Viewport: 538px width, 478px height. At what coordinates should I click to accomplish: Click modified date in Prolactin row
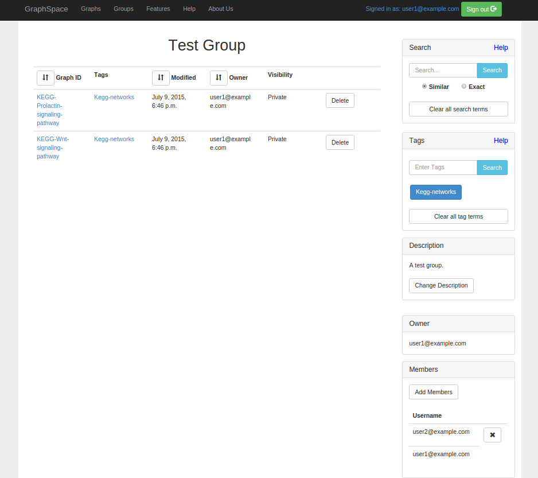tap(169, 102)
